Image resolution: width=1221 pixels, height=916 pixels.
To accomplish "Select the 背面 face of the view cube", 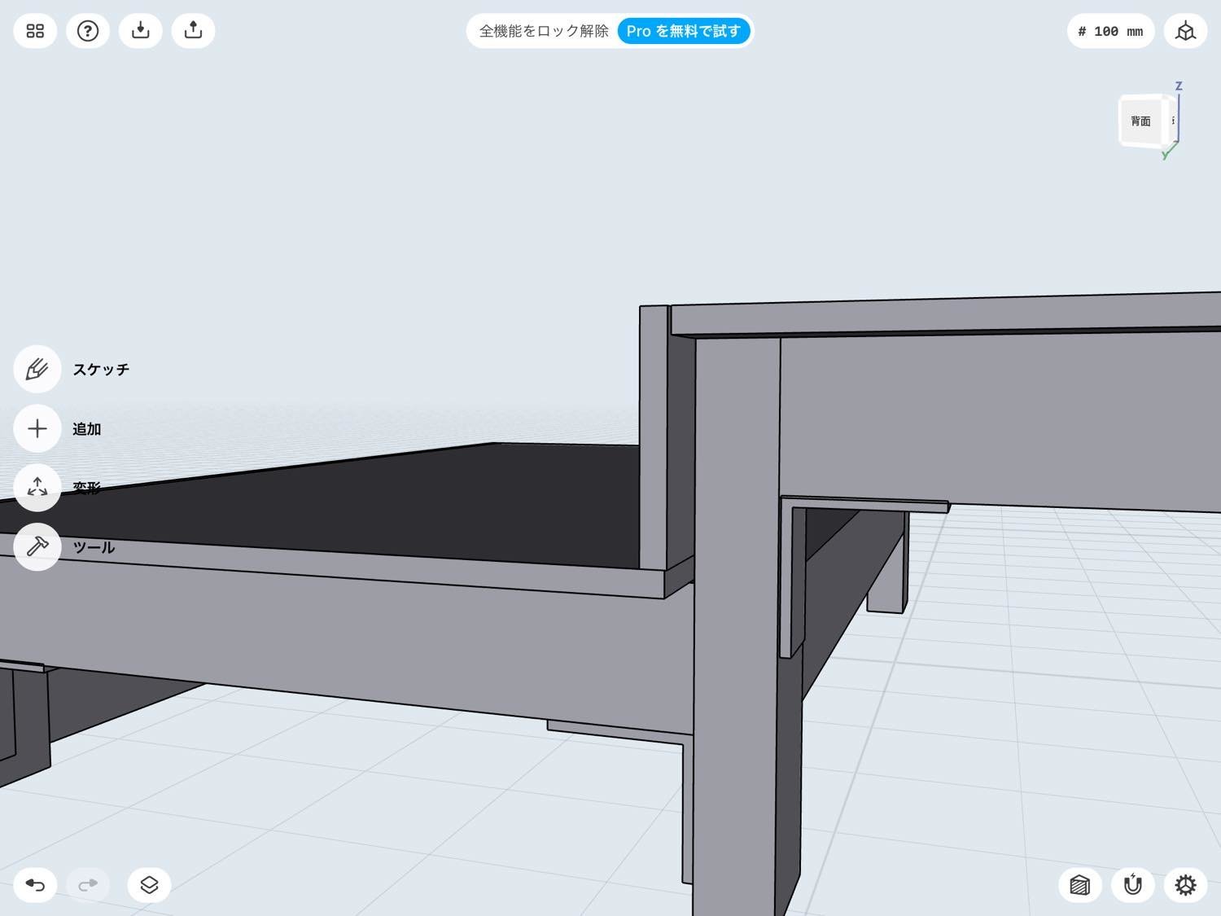I will coord(1141,121).
